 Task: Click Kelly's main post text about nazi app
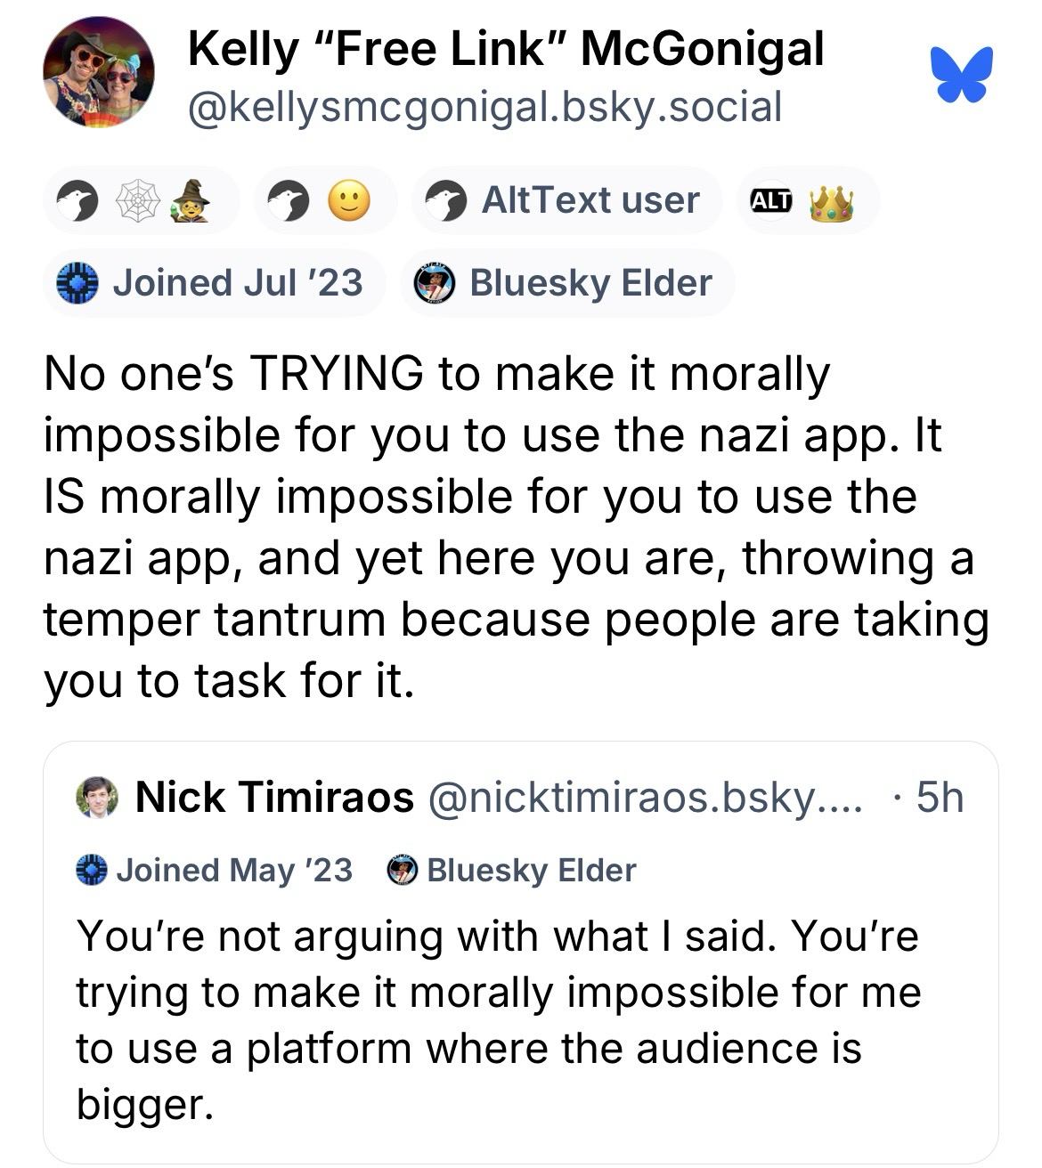[515, 527]
